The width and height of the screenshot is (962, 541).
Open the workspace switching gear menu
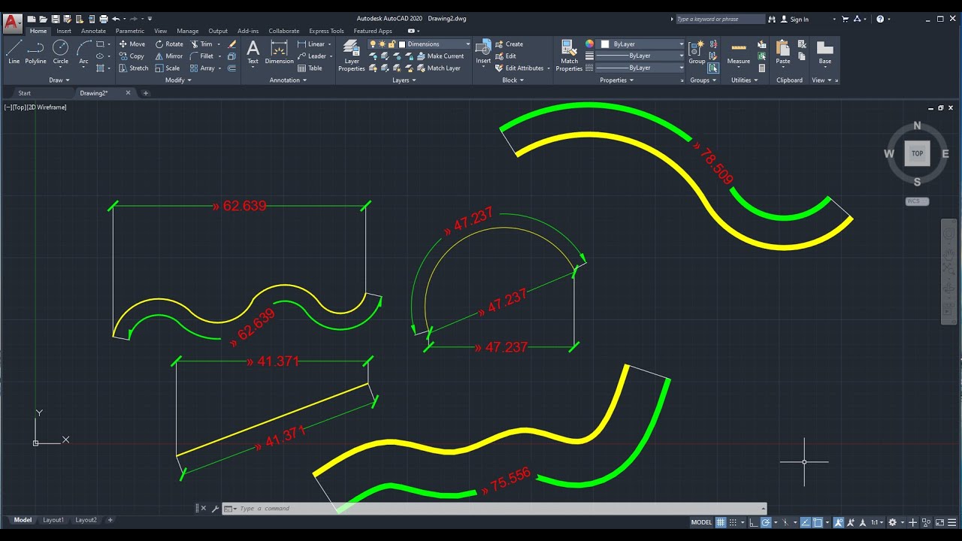[x=894, y=522]
